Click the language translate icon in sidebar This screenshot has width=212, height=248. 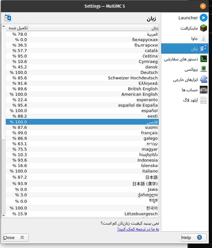tap(203, 49)
